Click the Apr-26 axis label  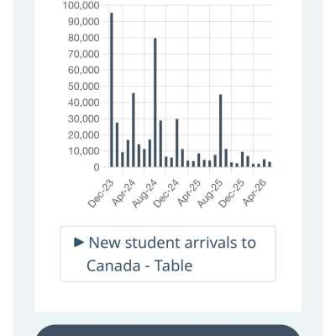[255, 193]
